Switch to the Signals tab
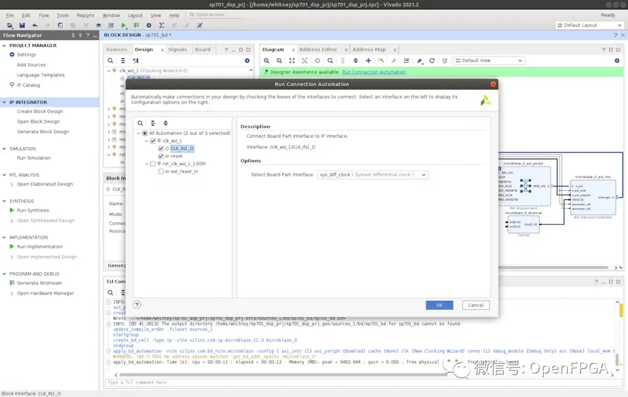The width and height of the screenshot is (628, 397). tap(177, 49)
